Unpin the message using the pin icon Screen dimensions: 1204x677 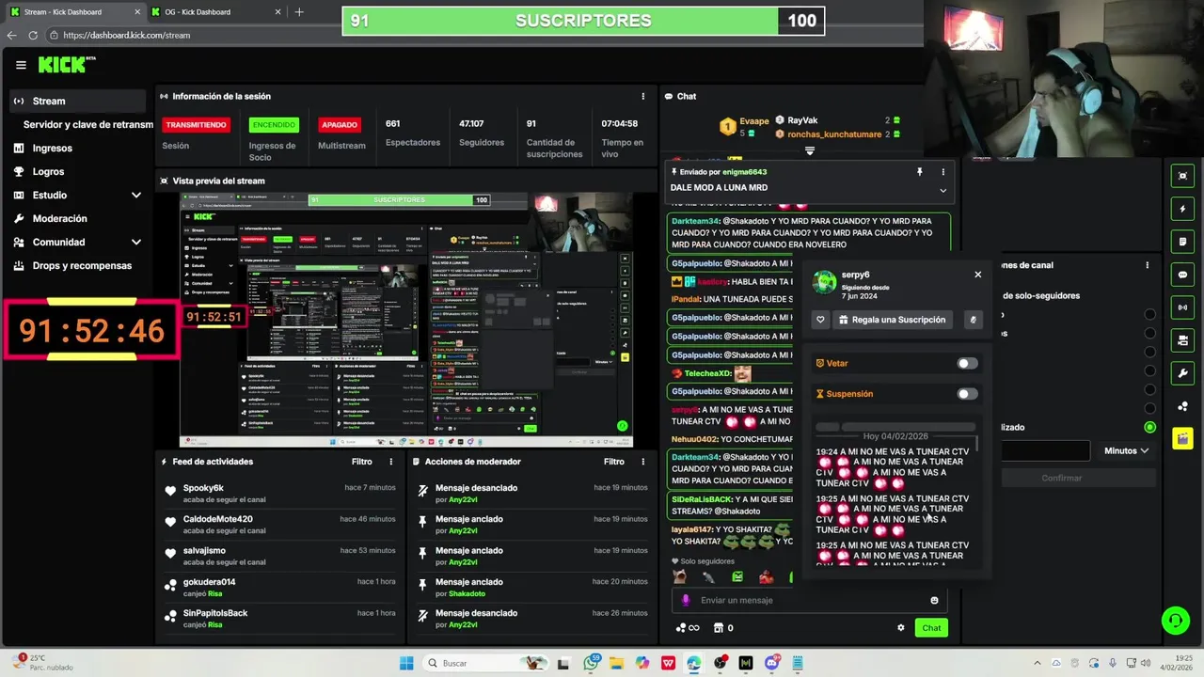[919, 172]
